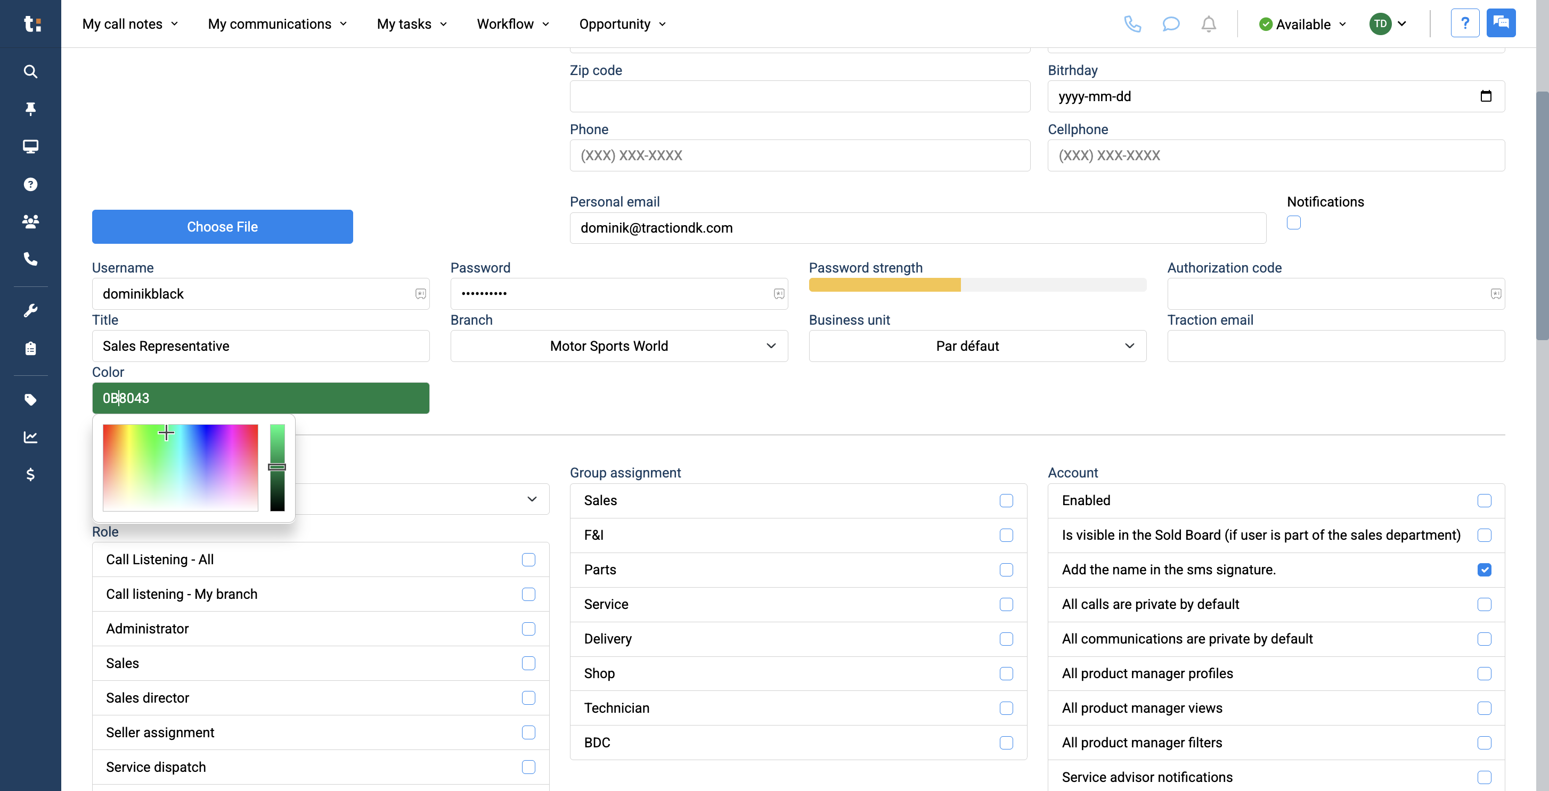This screenshot has width=1549, height=791.
Task: Click the Choose File button
Action: pyautogui.click(x=222, y=227)
